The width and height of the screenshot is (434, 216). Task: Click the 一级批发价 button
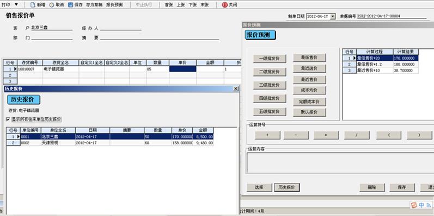point(270,59)
